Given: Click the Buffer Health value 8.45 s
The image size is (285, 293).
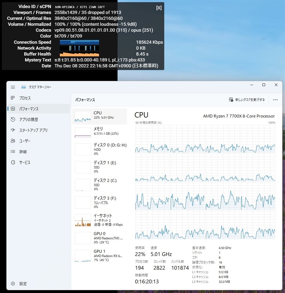Looking at the screenshot, I should pos(142,54).
